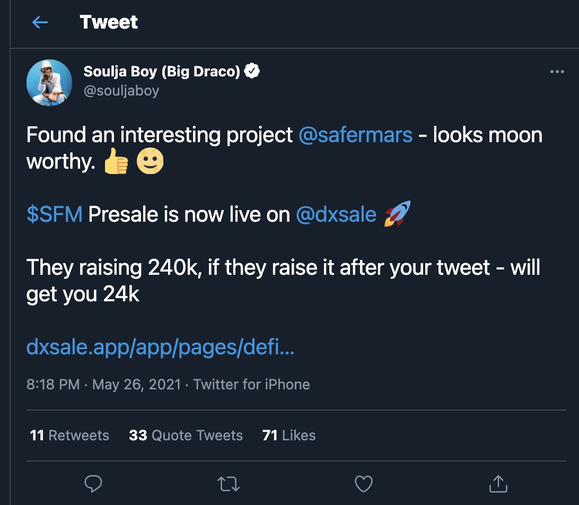Click the Soulja Boy (Big Draco) display name
The image size is (579, 505).
tap(162, 71)
